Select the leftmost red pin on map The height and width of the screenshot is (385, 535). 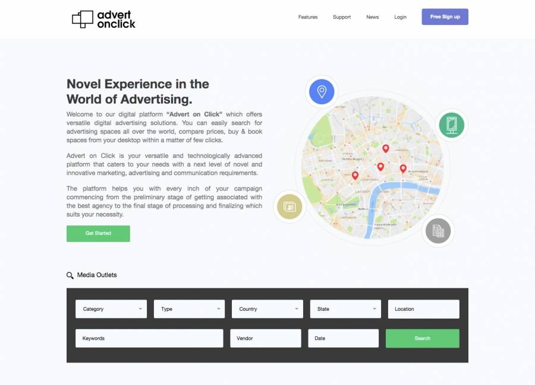[355, 175]
